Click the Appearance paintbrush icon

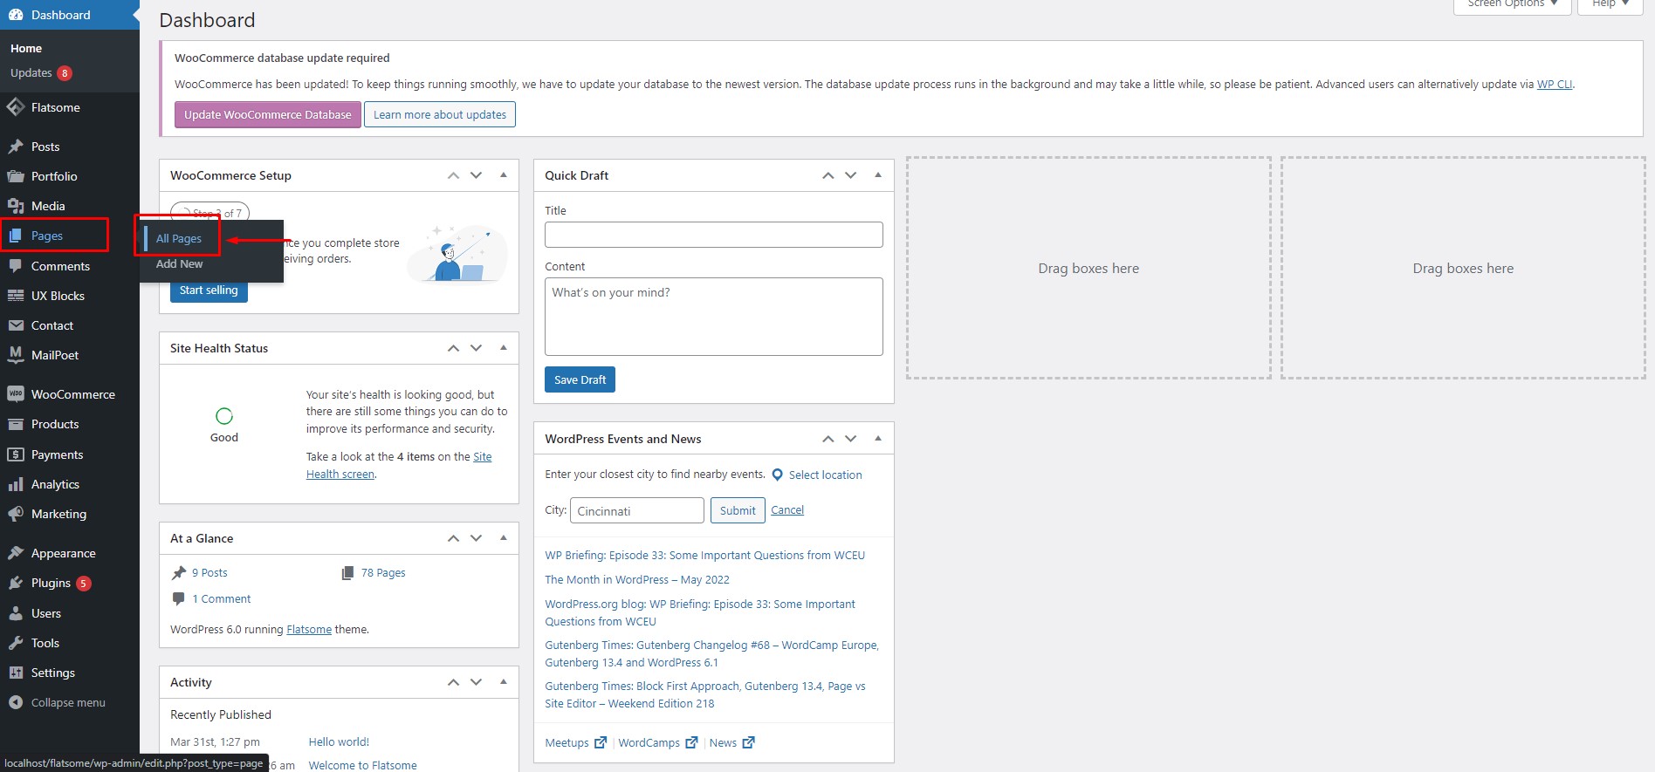tap(16, 553)
